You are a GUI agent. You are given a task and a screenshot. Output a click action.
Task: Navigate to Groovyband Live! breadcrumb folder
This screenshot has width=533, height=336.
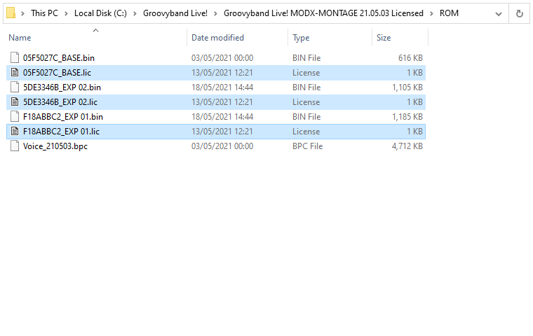point(175,13)
